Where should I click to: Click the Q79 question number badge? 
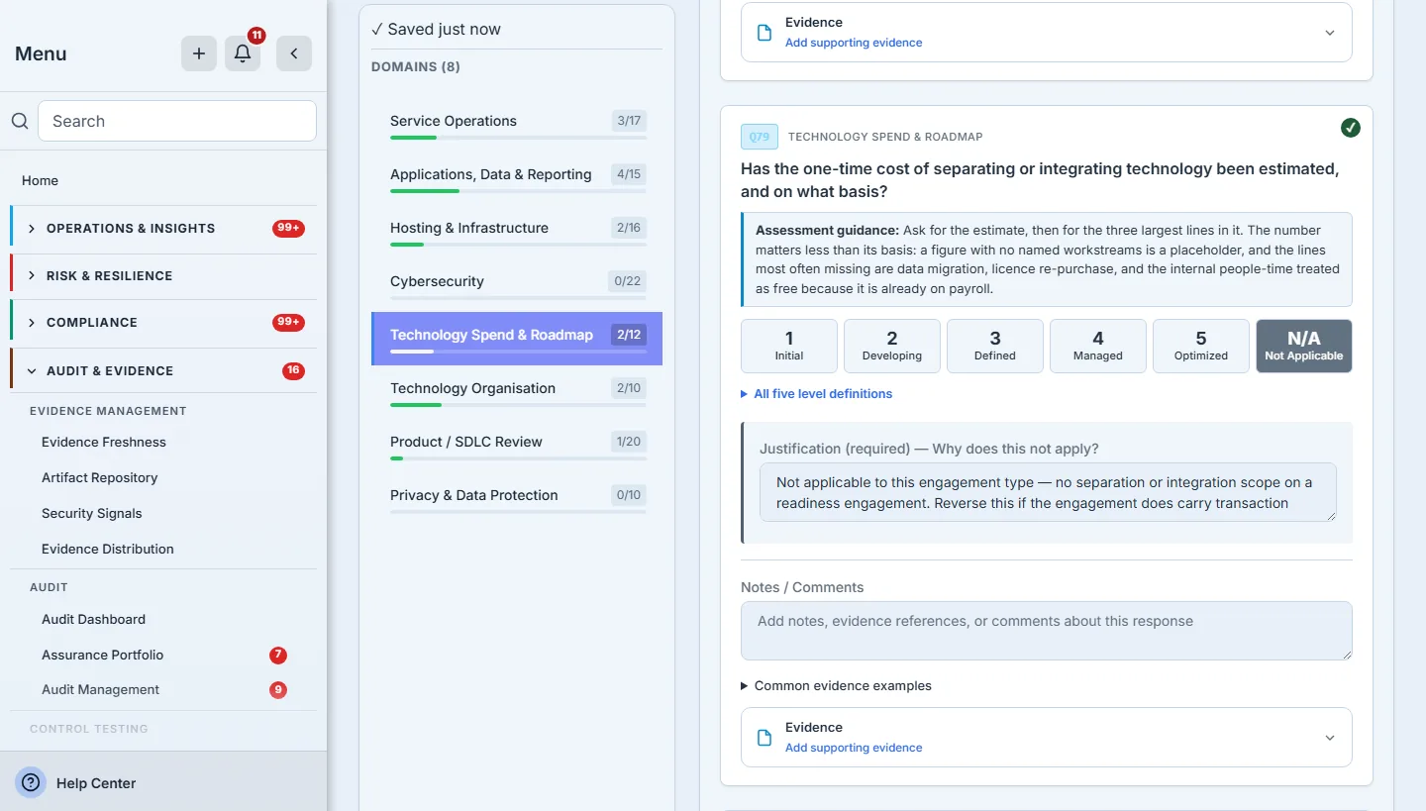(x=760, y=137)
